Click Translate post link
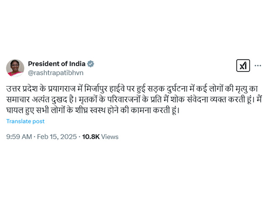Viewport: 269px width, 202px height. click(x=25, y=121)
